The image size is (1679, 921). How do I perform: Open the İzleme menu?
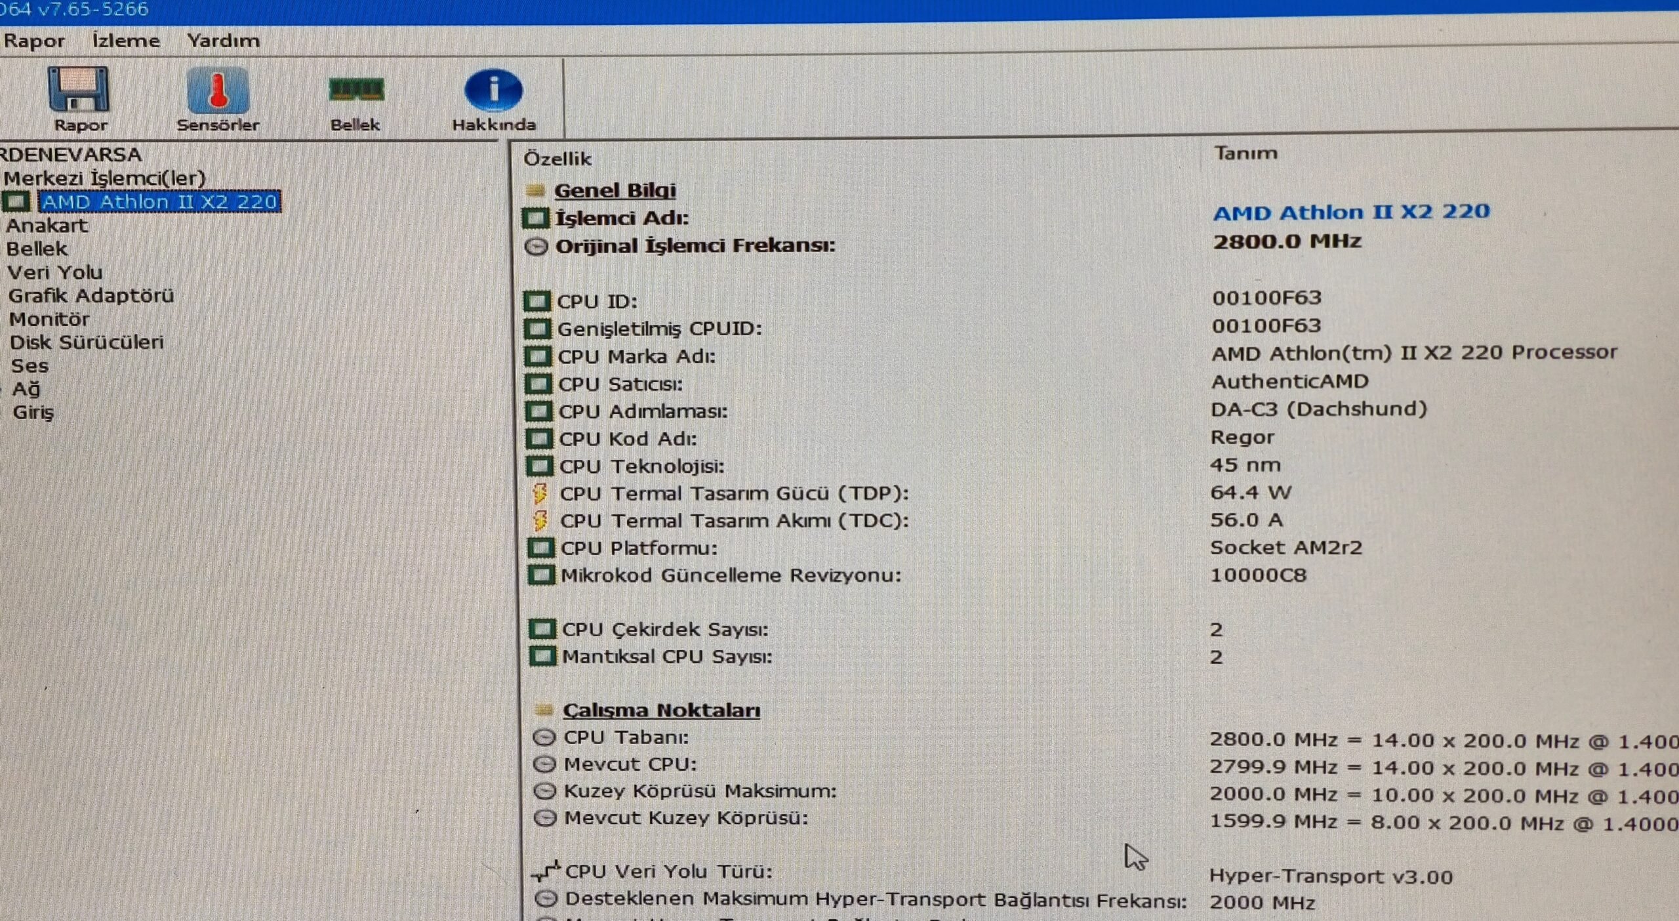point(126,41)
